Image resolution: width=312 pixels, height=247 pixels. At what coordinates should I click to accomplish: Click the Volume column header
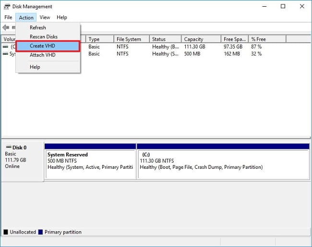pos(9,39)
